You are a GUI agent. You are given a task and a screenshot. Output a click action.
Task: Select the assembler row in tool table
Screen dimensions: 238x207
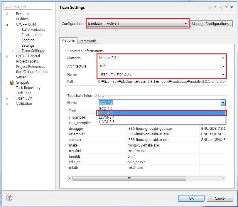tap(146, 134)
